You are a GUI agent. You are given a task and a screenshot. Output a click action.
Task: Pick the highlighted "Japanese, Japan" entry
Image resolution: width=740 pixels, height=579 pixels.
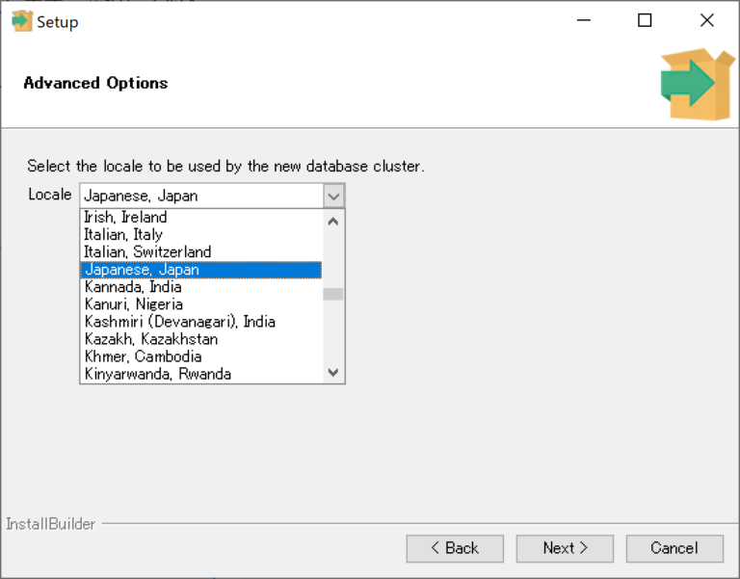pyautogui.click(x=141, y=270)
